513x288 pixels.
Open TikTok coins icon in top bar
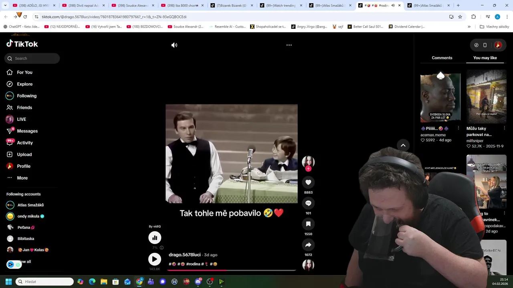click(476, 45)
